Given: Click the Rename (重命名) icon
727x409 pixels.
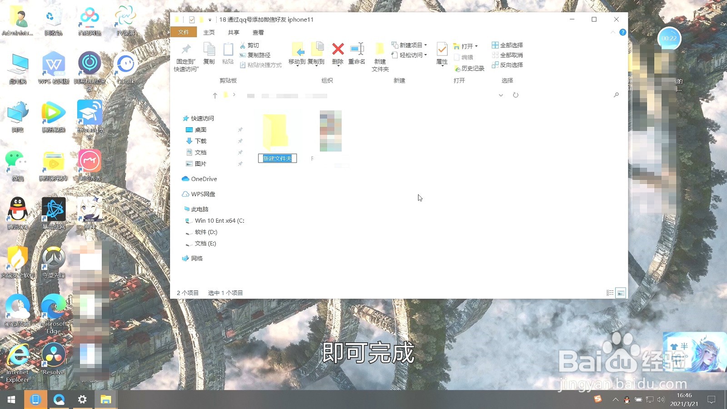Looking at the screenshot, I should (x=357, y=49).
